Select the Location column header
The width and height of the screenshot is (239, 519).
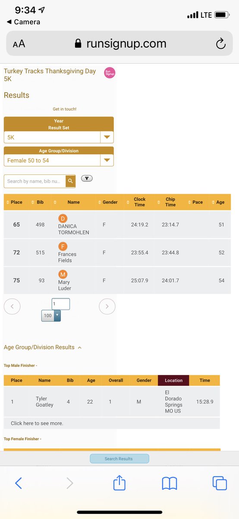[173, 381]
